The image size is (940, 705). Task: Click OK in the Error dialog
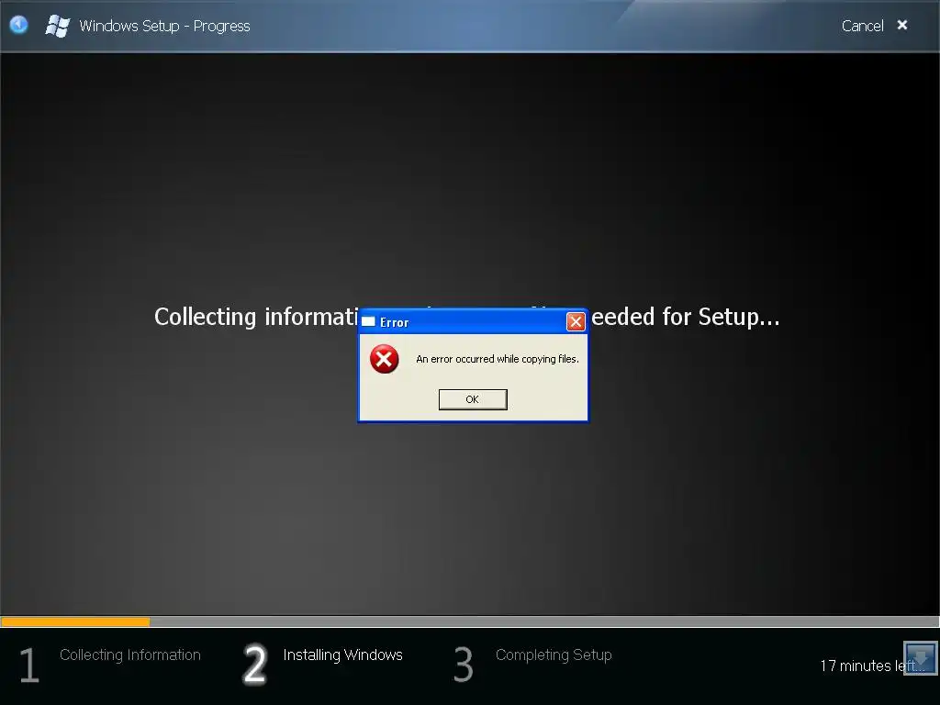tap(473, 399)
